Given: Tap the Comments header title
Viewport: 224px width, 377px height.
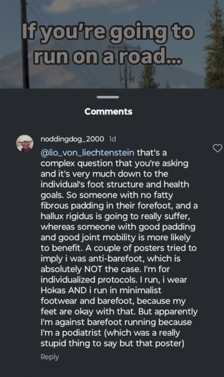Looking at the screenshot, I should pyautogui.click(x=108, y=112).
